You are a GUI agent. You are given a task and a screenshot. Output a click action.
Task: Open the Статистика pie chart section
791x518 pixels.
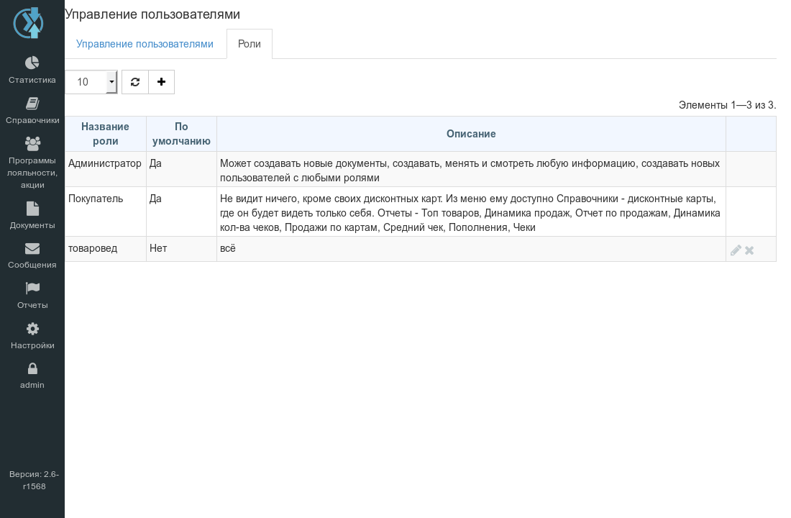coord(32,70)
